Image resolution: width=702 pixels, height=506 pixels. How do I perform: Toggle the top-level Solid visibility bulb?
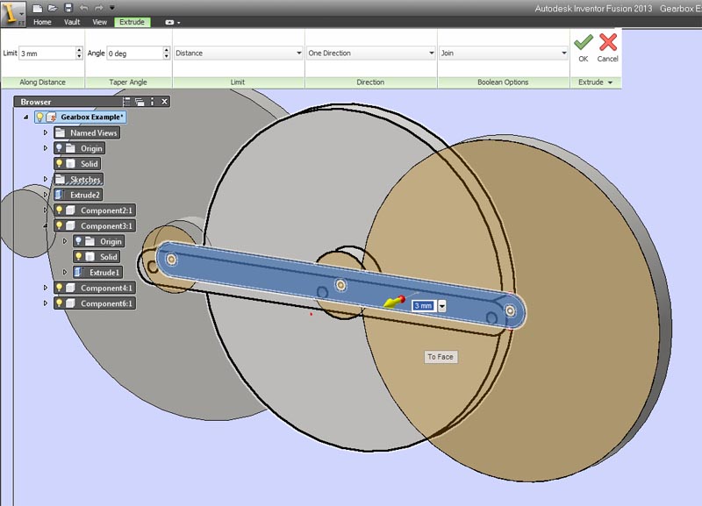59,164
